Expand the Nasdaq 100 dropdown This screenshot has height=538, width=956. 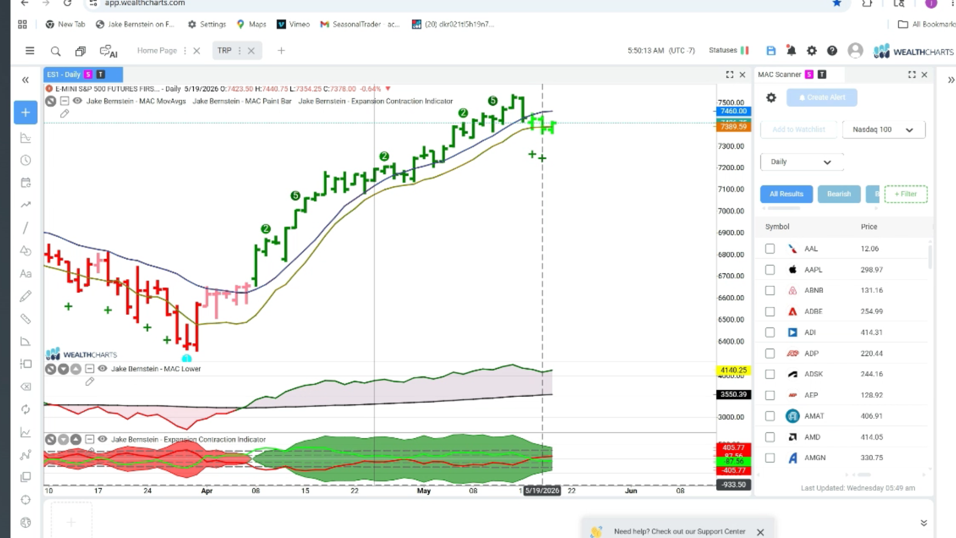click(884, 130)
